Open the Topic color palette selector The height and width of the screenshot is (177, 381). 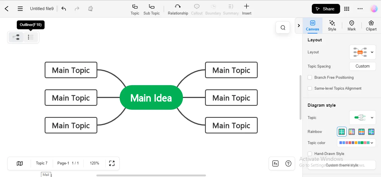(x=356, y=143)
